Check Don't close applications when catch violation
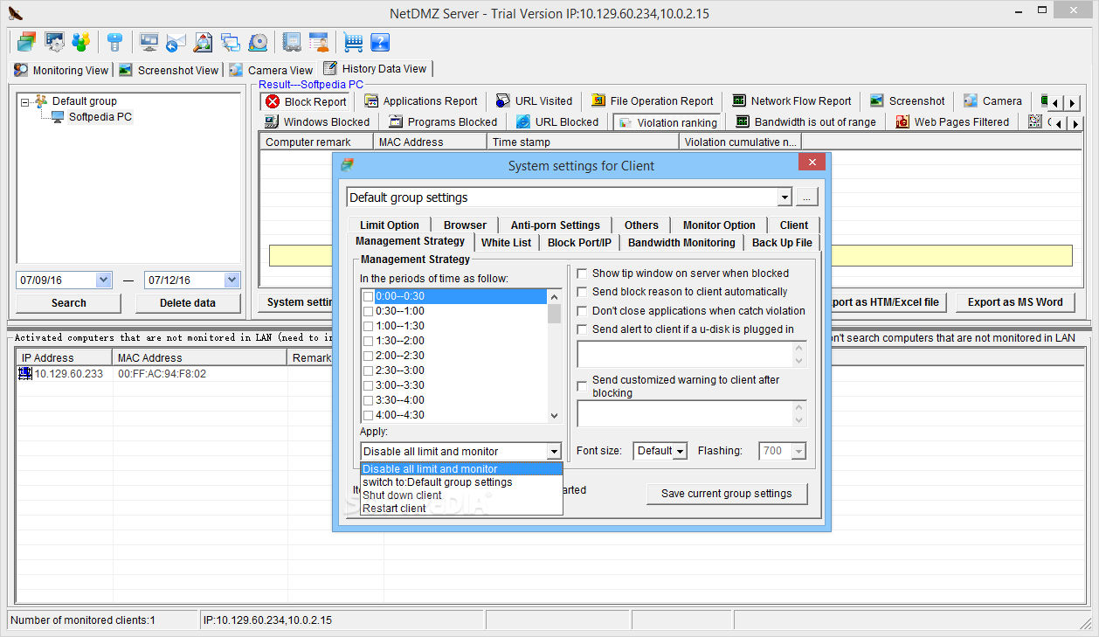1099x637 pixels. [583, 311]
